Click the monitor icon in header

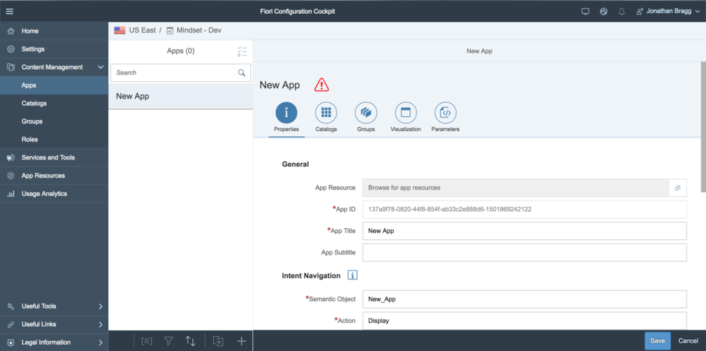[x=585, y=11]
